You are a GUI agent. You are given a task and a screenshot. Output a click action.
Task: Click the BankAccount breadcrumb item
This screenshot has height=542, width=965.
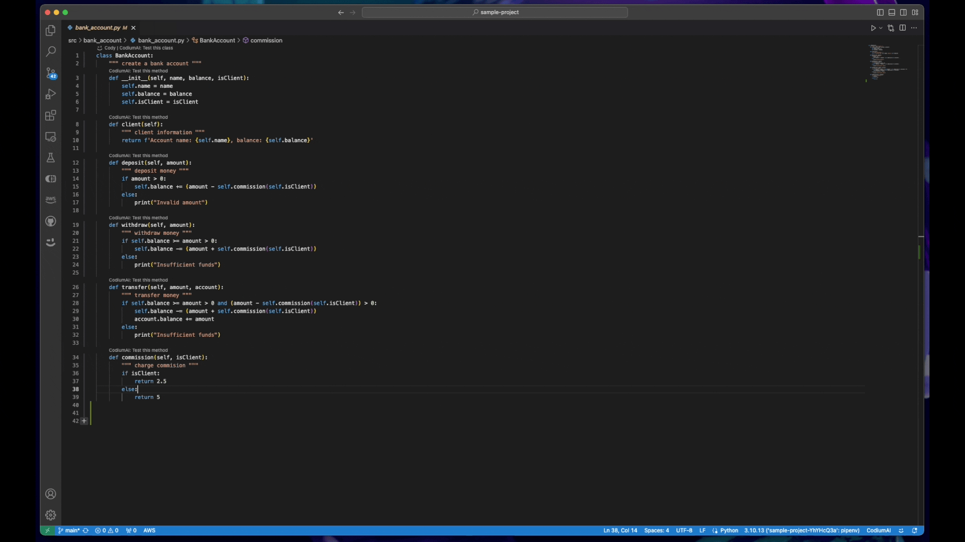217,40
